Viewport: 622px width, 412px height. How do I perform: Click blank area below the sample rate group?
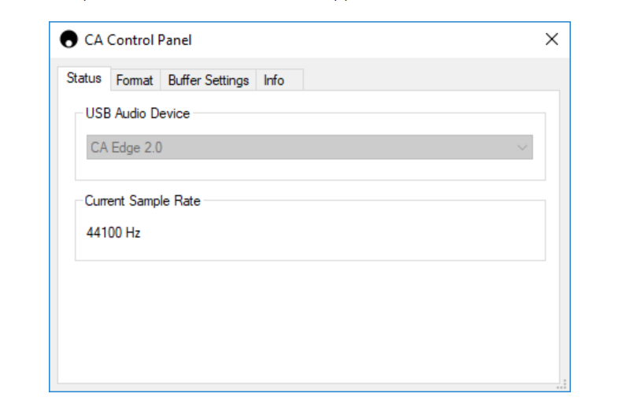(x=309, y=321)
